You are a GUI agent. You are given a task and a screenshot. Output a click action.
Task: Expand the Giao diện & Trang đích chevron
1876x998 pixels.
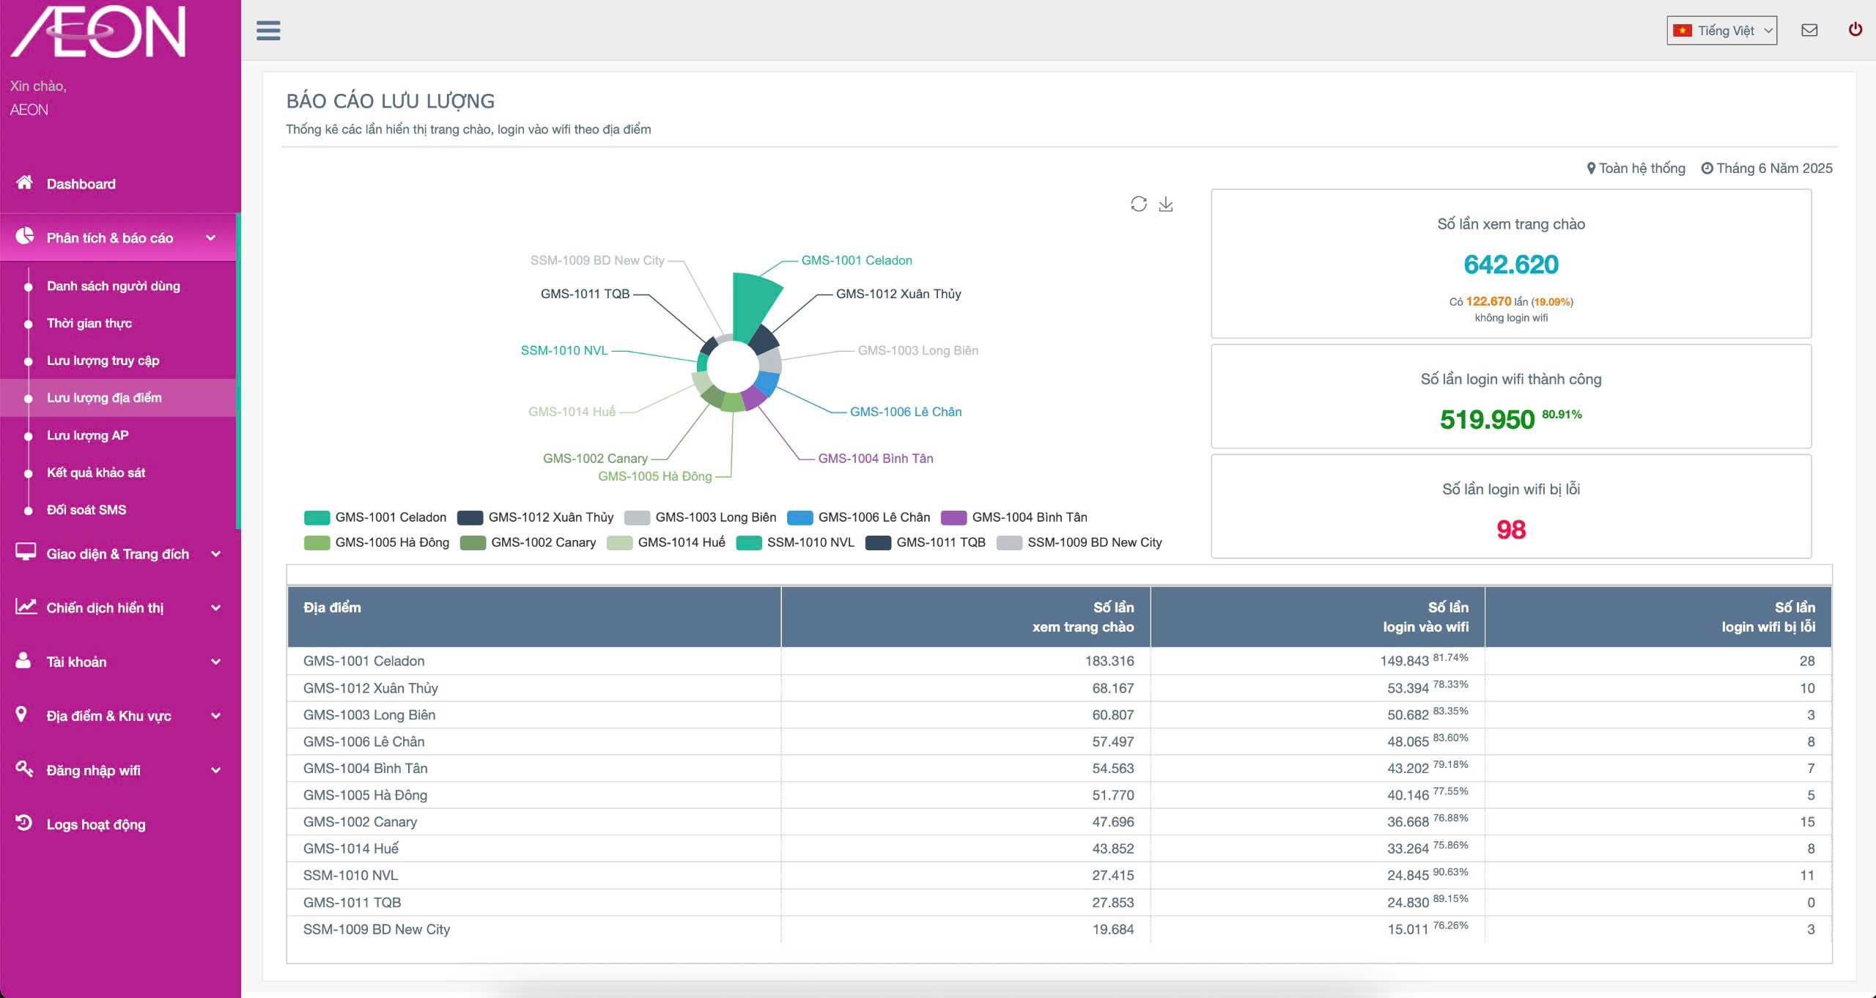click(215, 554)
